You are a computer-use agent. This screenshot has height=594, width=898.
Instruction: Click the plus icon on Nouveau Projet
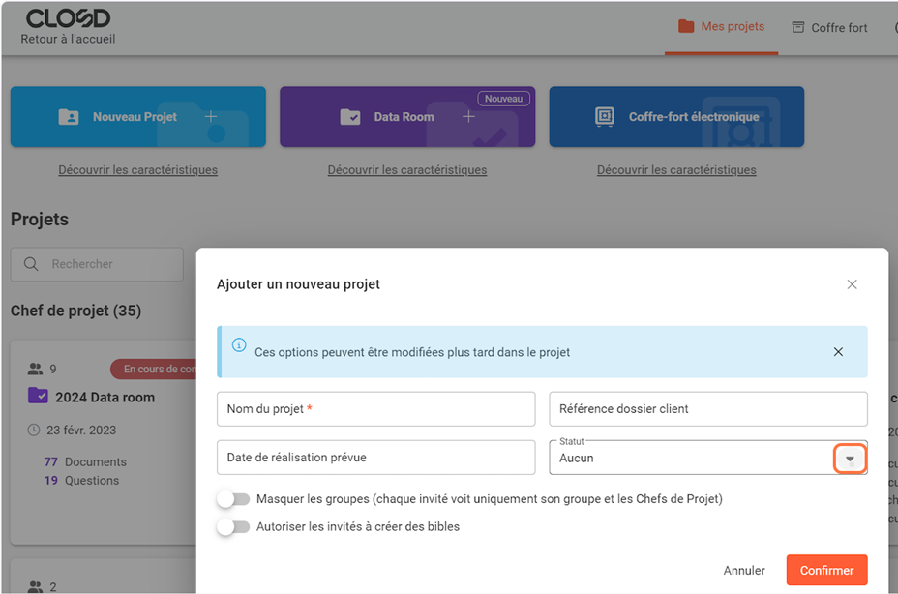coord(211,117)
